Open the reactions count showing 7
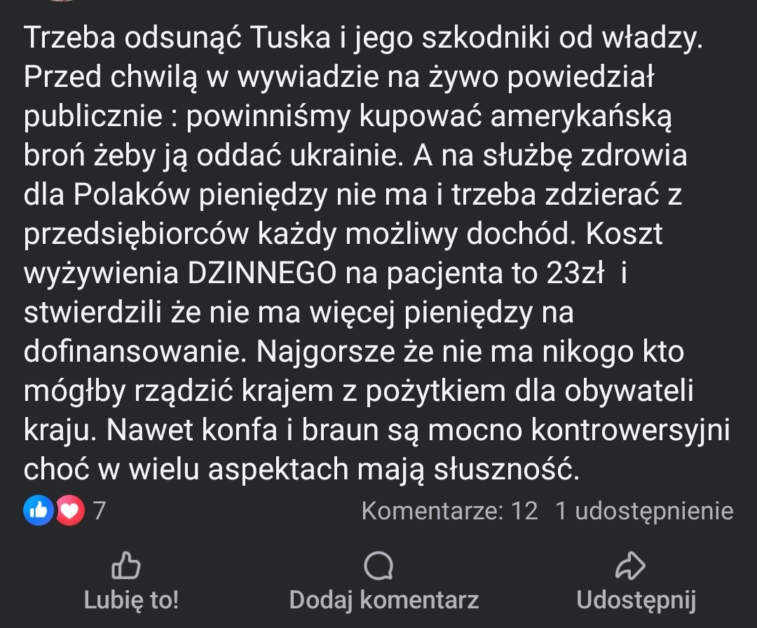This screenshot has height=628, width=757. [x=99, y=511]
